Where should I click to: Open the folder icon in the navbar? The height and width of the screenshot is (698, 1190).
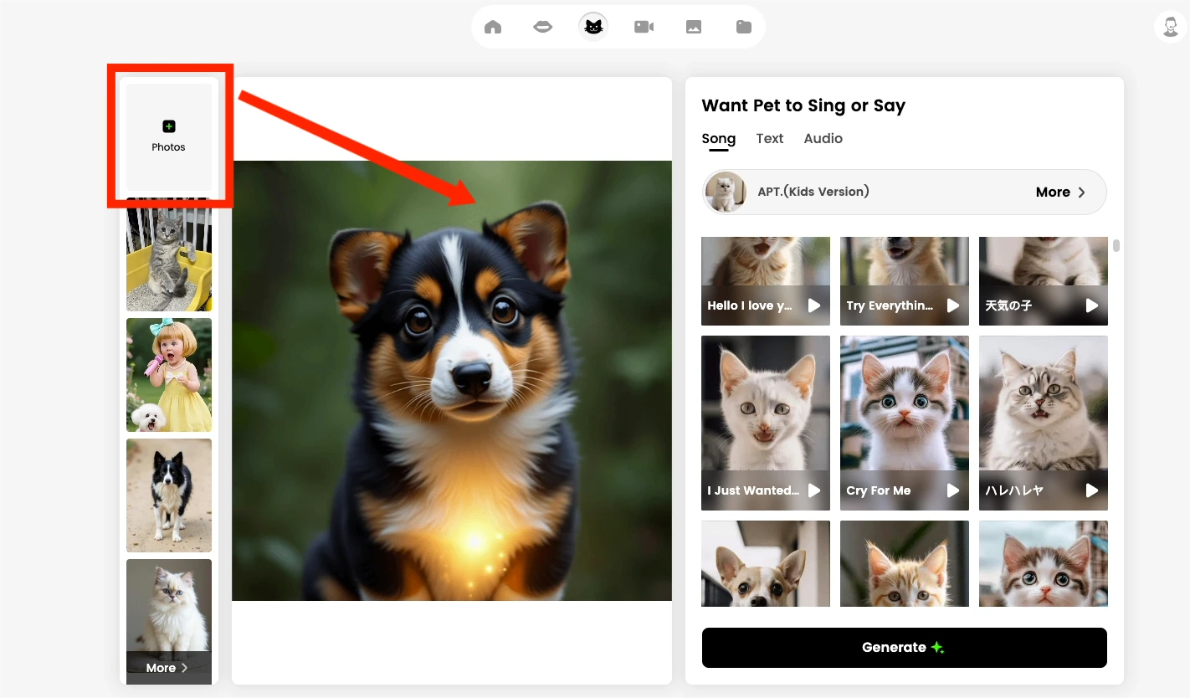click(744, 26)
